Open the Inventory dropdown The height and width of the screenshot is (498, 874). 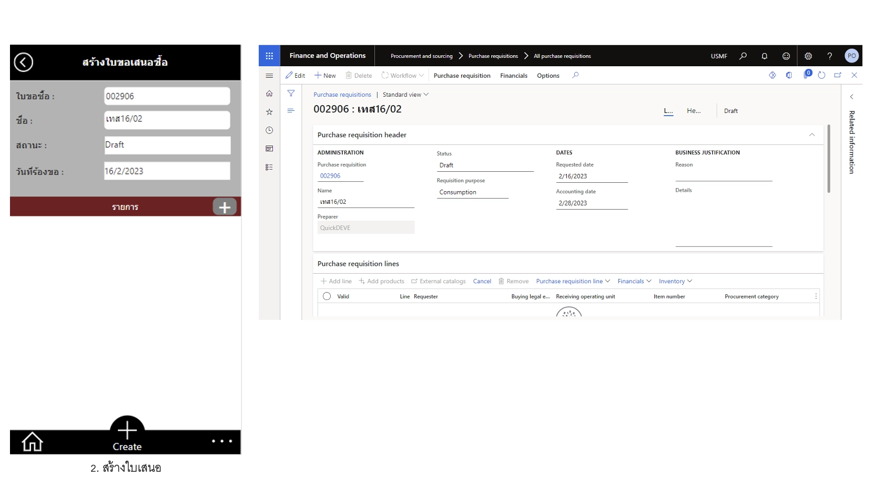pos(675,282)
